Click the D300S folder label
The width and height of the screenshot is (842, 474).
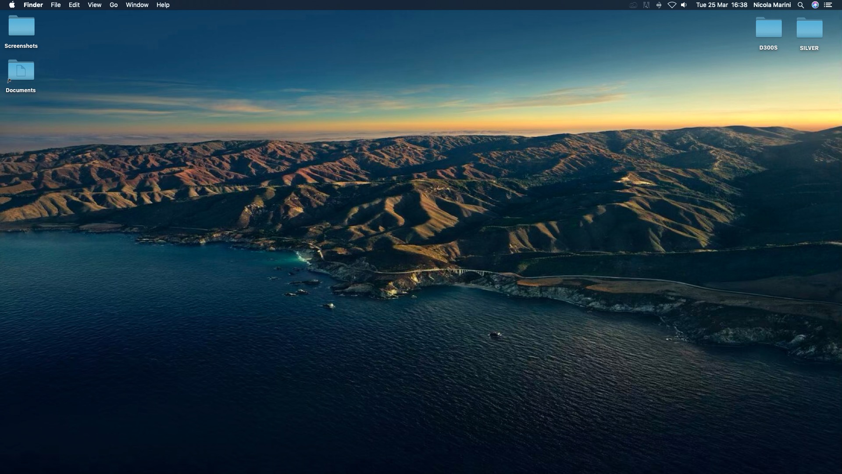(768, 48)
